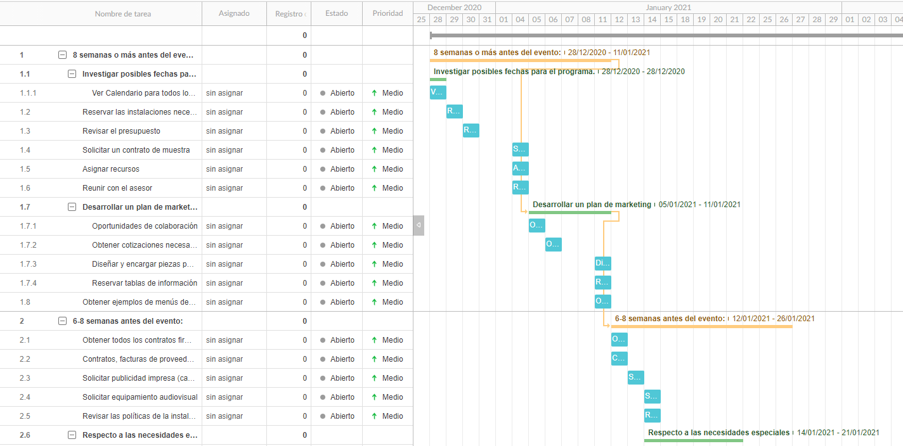Viewport: 903px width, 446px height.
Task: Select task 'Reservar tablas de información'
Action: pos(145,283)
